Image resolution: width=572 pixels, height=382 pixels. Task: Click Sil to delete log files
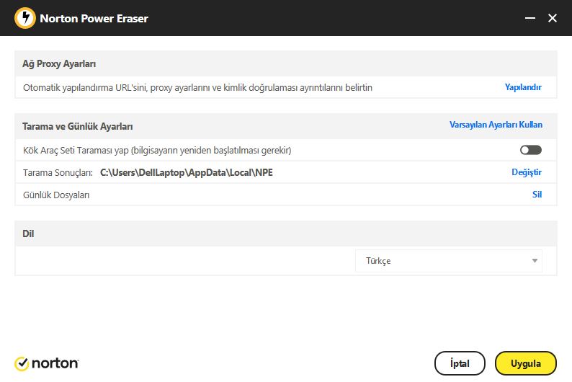(x=537, y=195)
